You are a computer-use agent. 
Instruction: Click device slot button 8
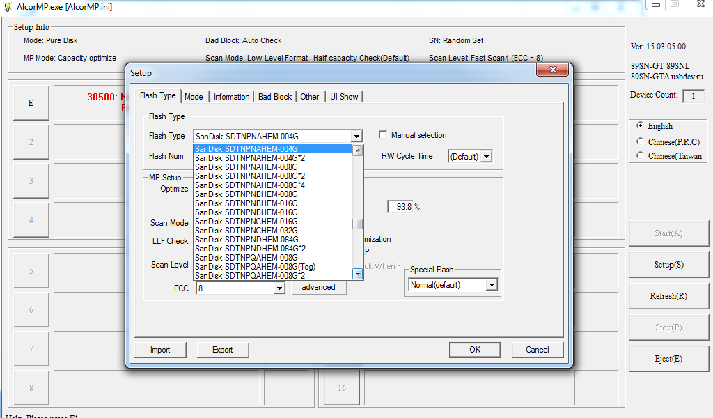click(31, 388)
